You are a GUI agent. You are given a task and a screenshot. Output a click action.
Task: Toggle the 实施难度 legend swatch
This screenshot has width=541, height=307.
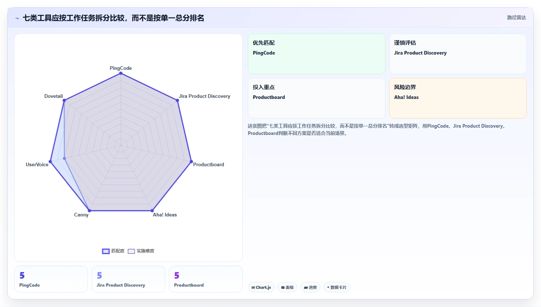pos(131,251)
